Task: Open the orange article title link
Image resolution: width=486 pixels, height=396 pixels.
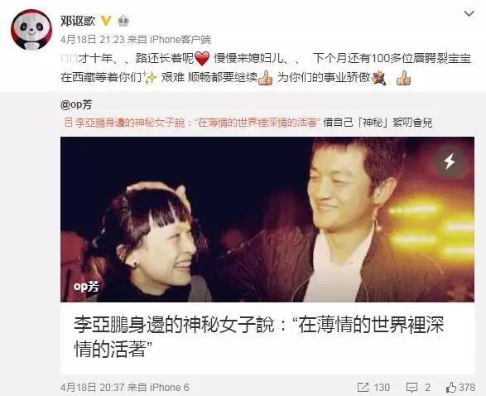Action: (196, 123)
